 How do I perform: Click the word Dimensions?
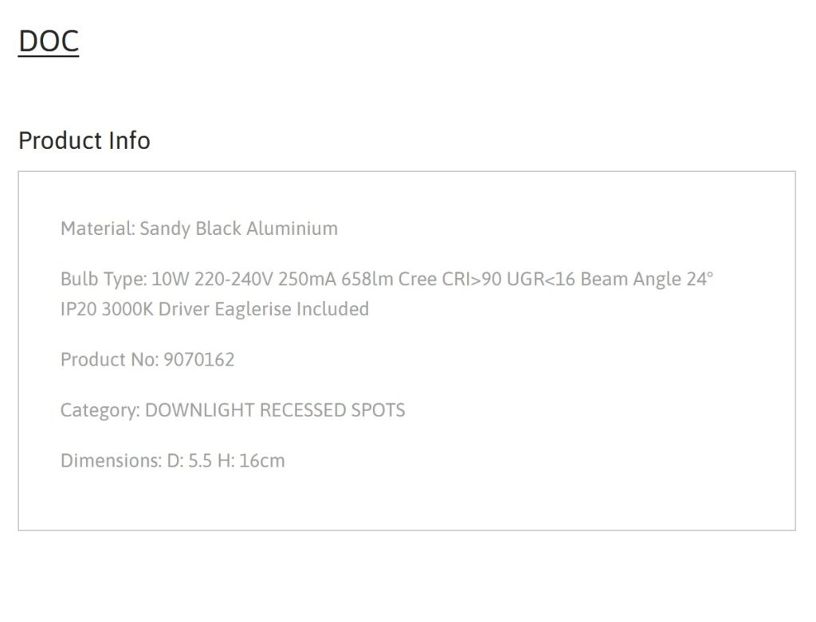[110, 461]
